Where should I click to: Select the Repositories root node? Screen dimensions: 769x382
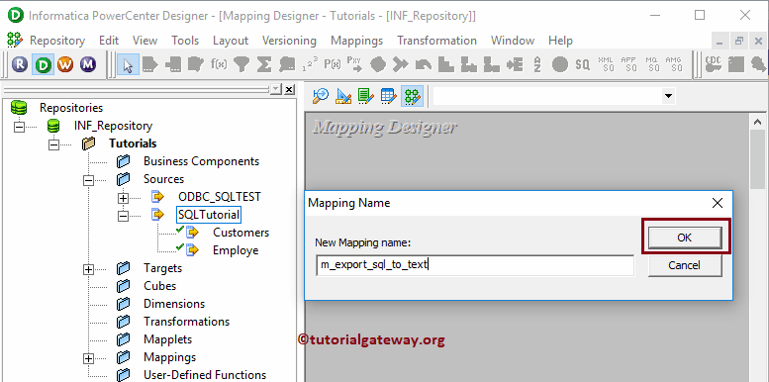coord(71,108)
